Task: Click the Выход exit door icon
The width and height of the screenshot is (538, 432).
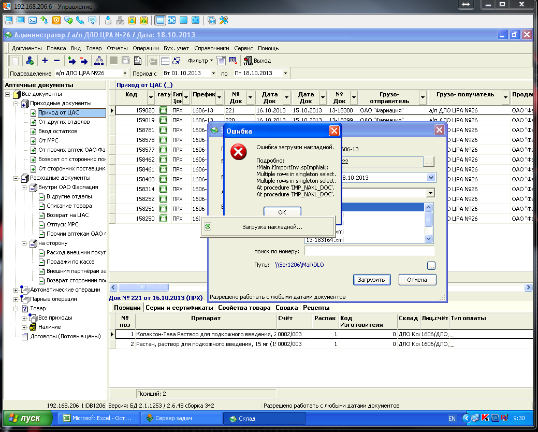Action: 248,61
